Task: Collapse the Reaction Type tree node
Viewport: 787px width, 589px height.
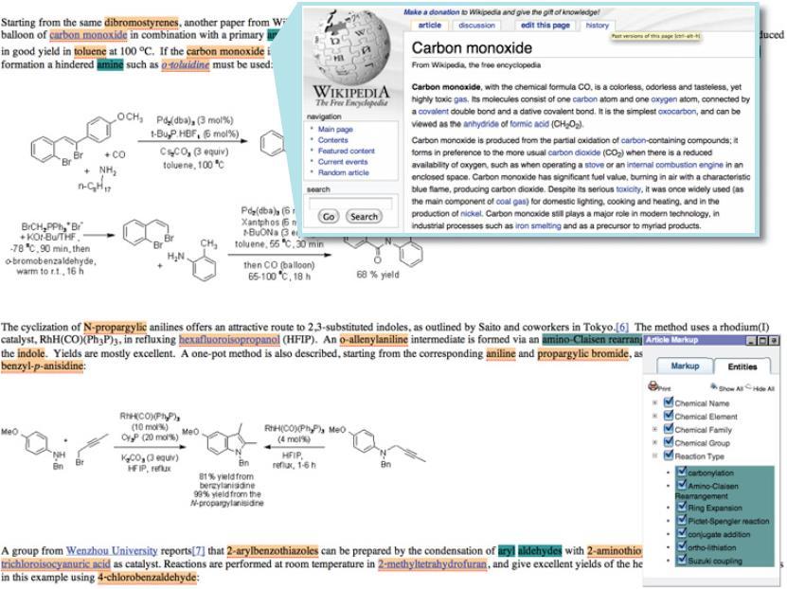Action: tap(654, 456)
